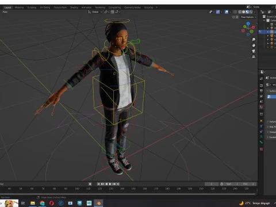Select Scene Collection in the outliner
The width and height of the screenshot is (276, 207).
coord(271,17)
